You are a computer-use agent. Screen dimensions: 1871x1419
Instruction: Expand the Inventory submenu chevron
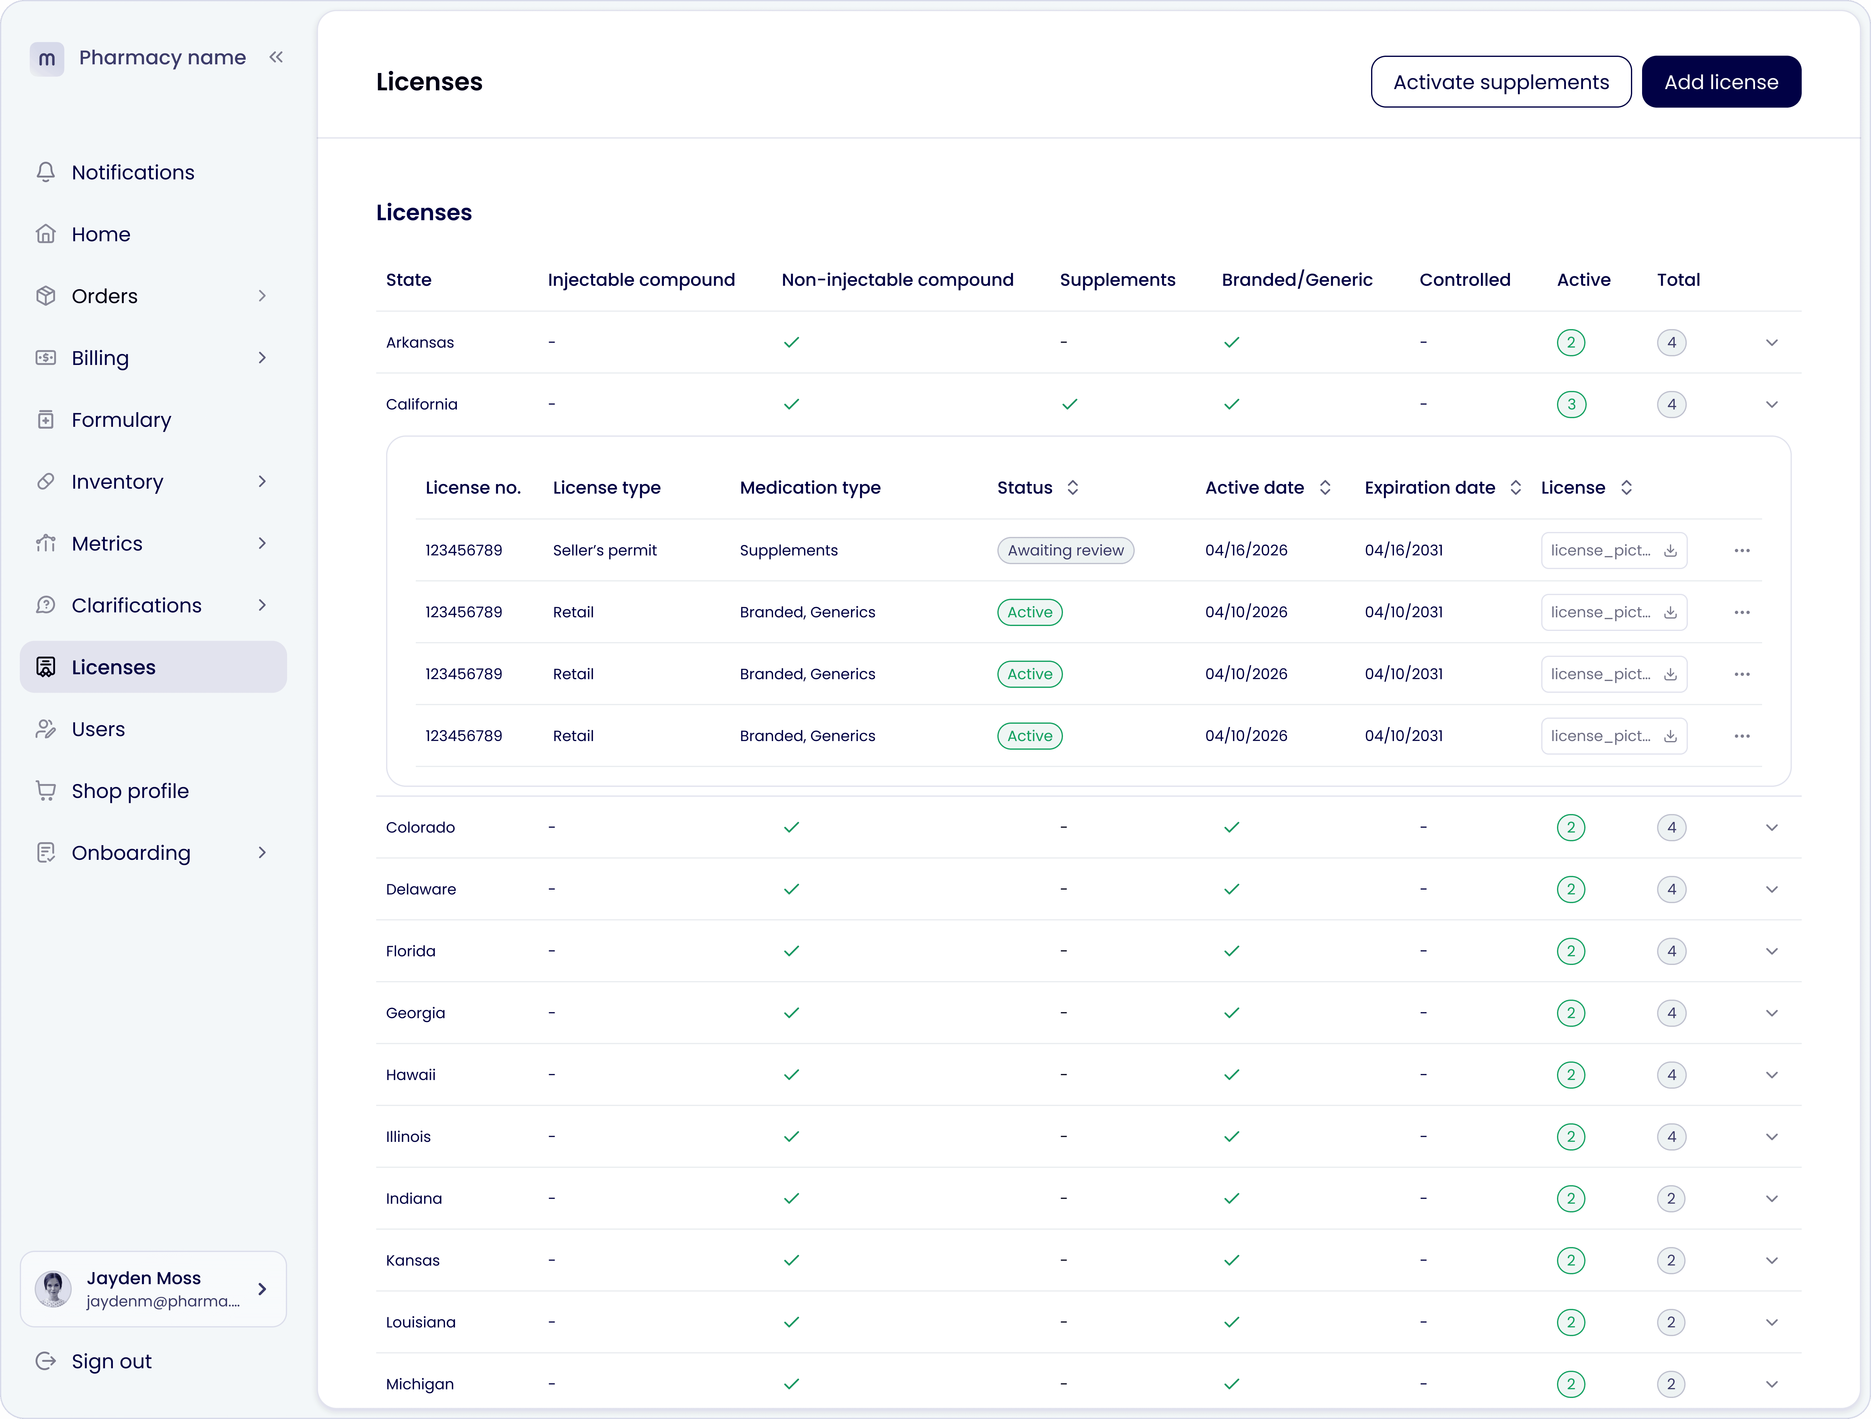pyautogui.click(x=262, y=481)
